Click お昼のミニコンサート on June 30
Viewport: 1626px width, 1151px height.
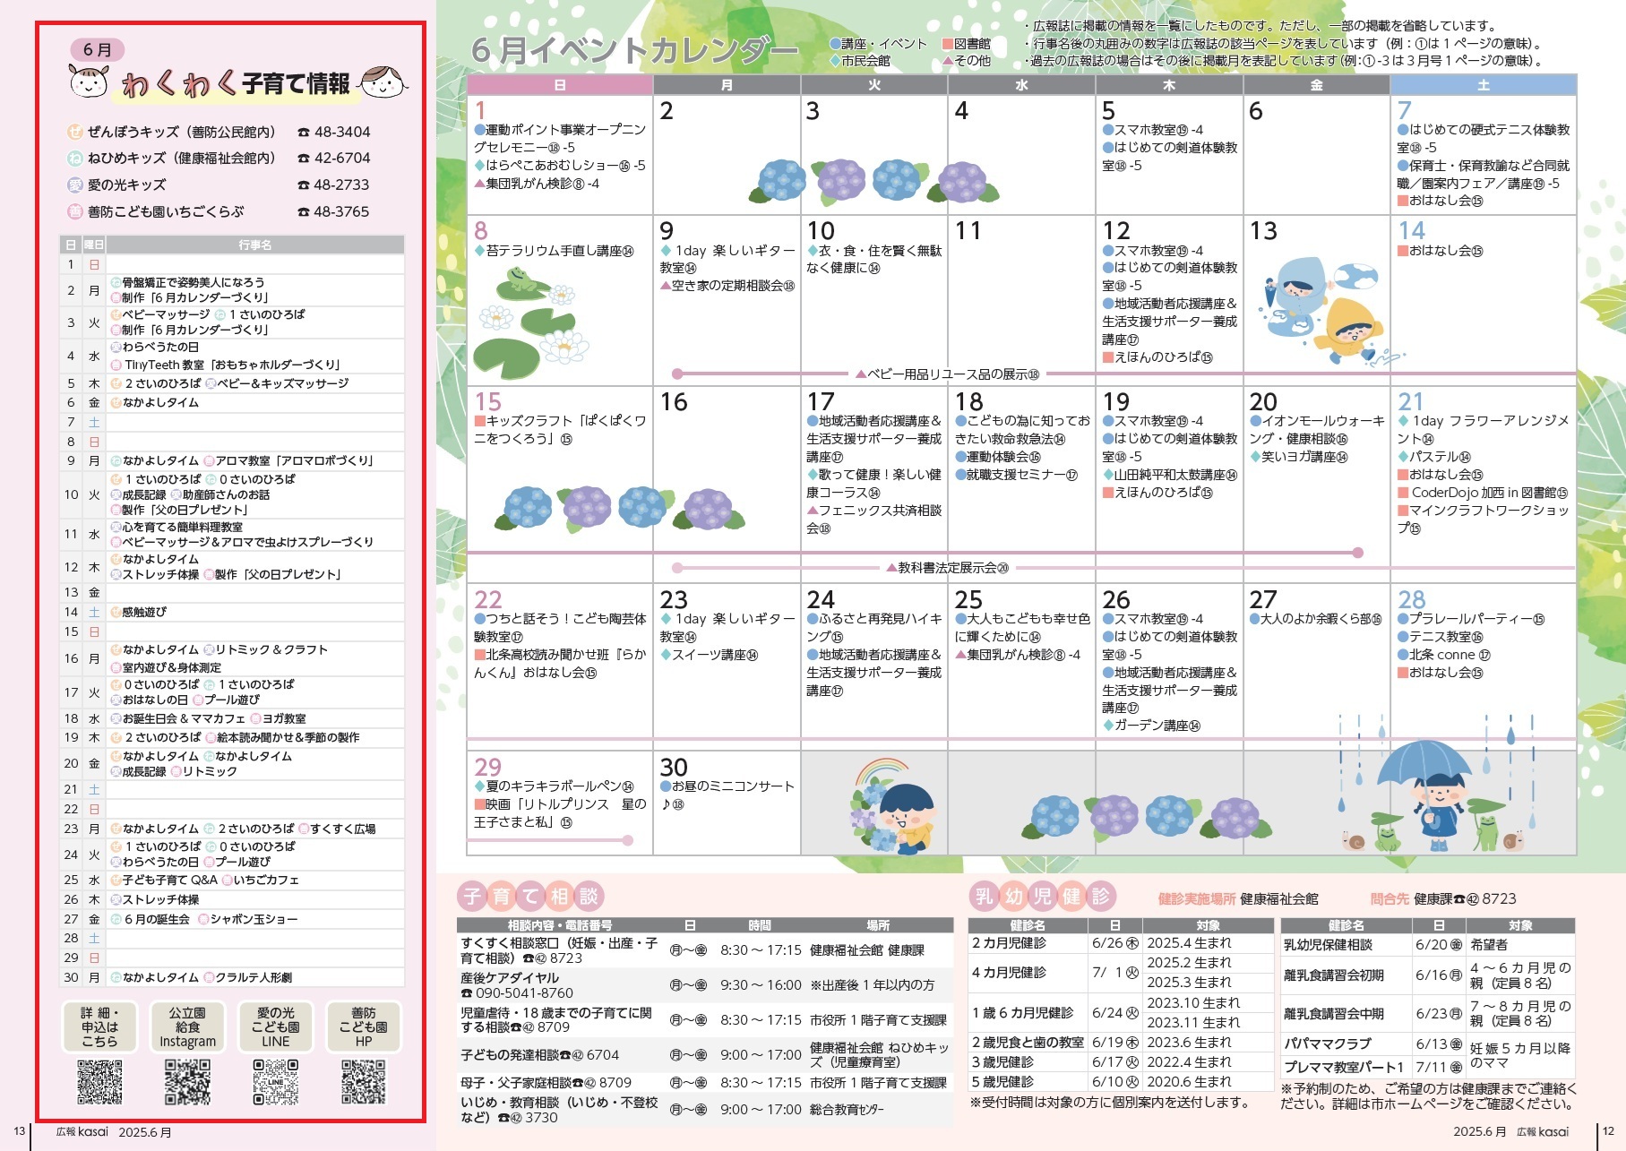click(x=727, y=795)
